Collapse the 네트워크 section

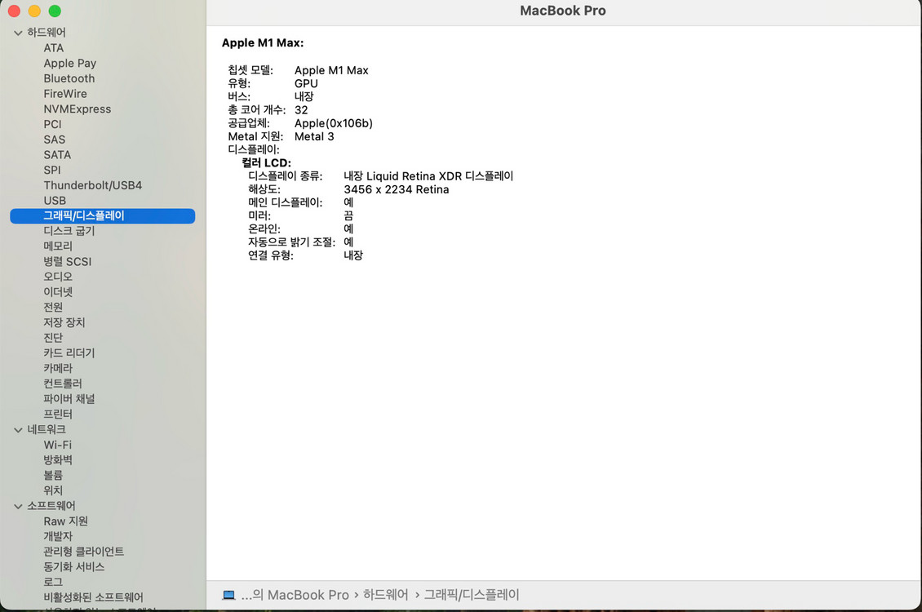point(18,428)
